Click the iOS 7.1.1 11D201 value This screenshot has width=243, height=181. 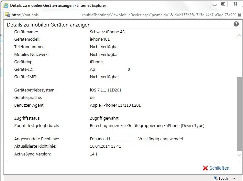(x=105, y=90)
